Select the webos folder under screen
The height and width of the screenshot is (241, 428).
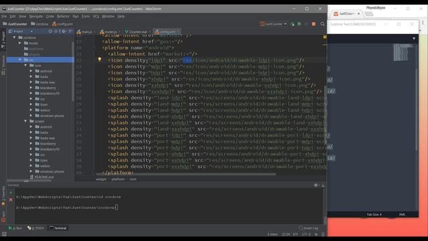click(x=42, y=166)
